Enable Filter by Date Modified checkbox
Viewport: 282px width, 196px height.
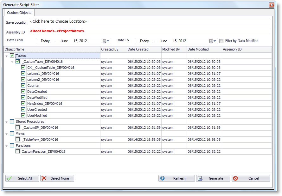221,41
